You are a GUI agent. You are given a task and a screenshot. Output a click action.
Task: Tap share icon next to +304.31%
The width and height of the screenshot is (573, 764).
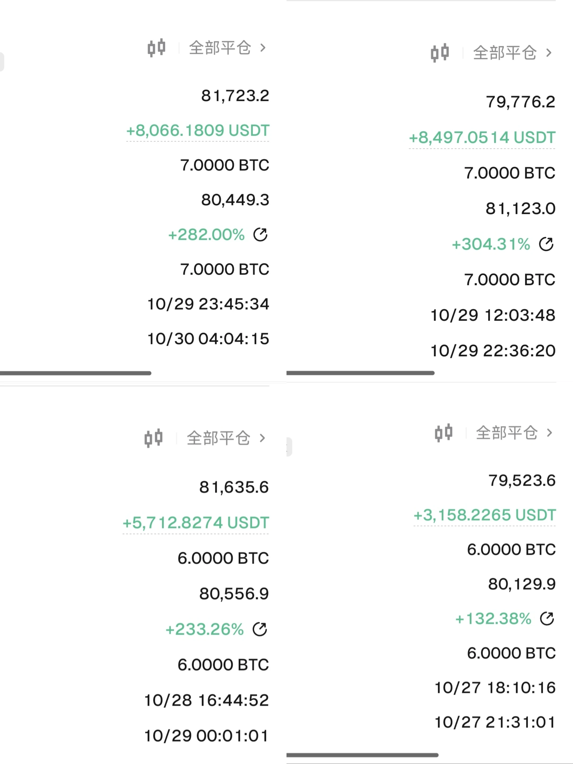(x=546, y=244)
